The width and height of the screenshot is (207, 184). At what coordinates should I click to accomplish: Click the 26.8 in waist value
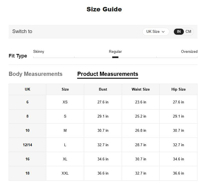click(x=141, y=130)
